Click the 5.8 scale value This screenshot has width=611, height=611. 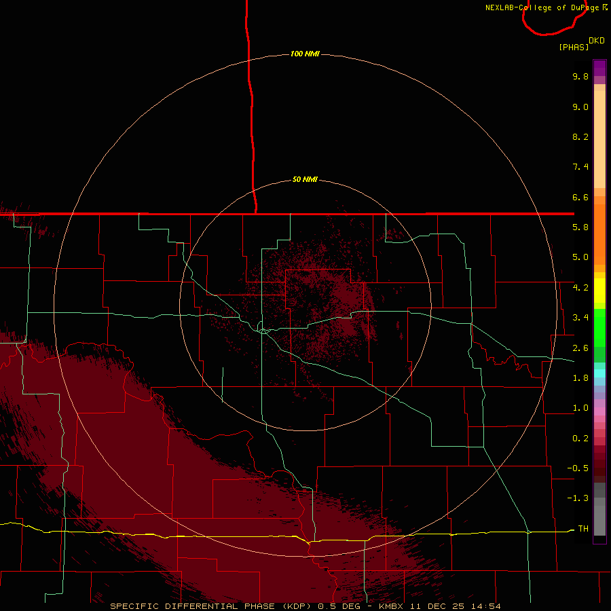580,227
